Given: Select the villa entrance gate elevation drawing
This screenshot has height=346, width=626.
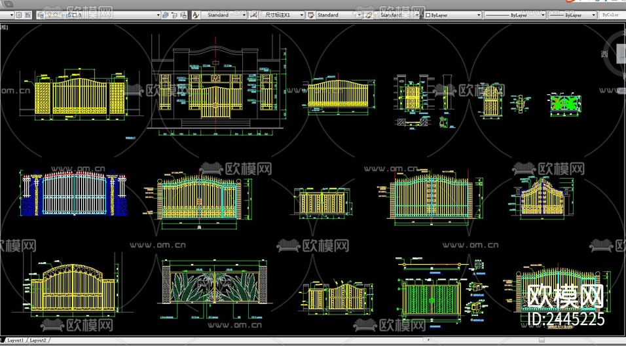Looking at the screenshot, I should 215,86.
